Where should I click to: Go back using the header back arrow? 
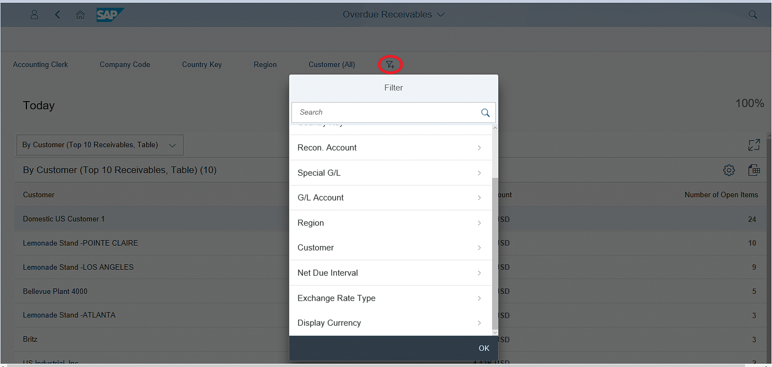(57, 15)
